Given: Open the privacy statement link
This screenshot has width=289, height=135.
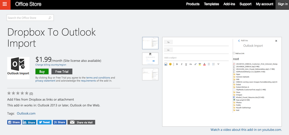Looking at the screenshot, I should pyautogui.click(x=45, y=81).
